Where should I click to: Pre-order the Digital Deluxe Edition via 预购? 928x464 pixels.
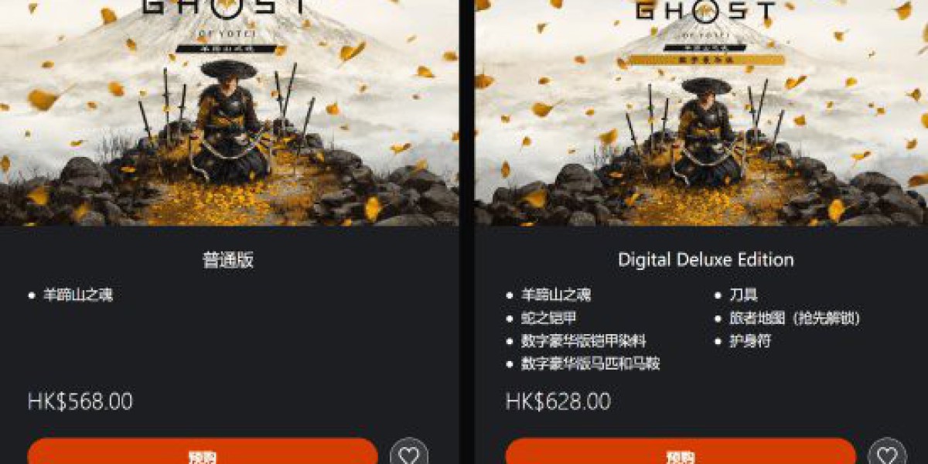pyautogui.click(x=681, y=453)
